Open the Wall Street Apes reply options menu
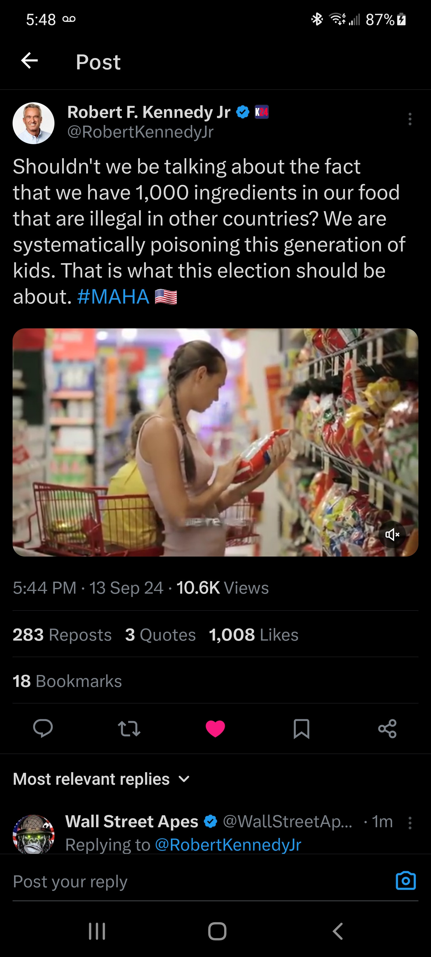Viewport: 431px width, 957px height. click(x=410, y=822)
